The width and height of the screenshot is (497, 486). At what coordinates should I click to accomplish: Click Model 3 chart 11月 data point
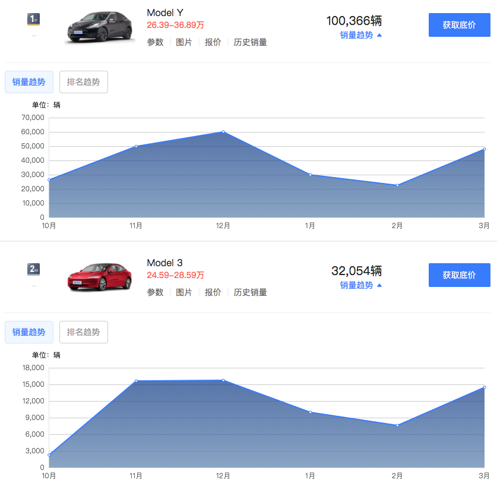tap(136, 381)
